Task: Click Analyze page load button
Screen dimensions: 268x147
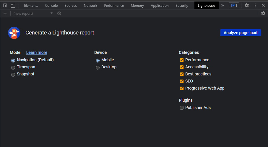Action: pos(241,33)
